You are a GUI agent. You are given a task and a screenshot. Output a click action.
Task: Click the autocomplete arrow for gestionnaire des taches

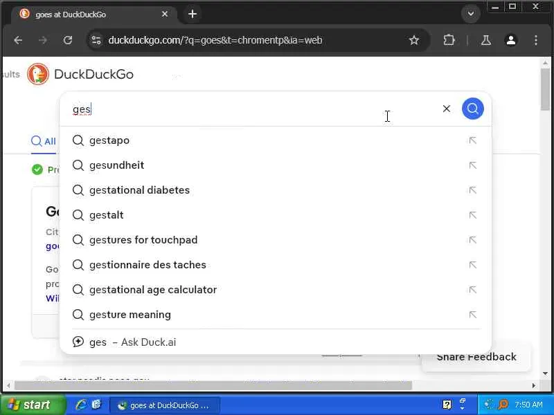473,265
